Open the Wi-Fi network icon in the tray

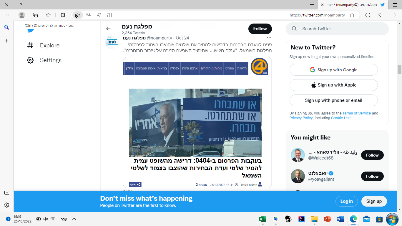coord(53,219)
